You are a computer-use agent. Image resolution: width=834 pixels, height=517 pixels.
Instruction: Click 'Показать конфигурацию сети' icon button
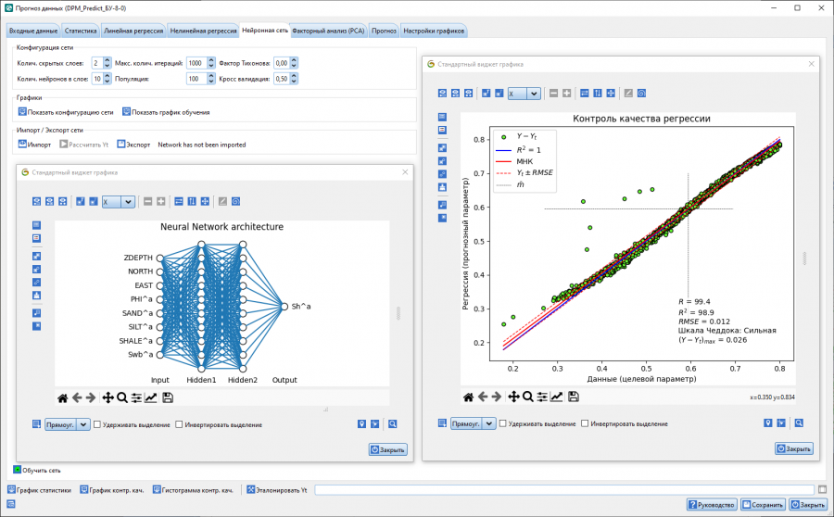[22, 112]
